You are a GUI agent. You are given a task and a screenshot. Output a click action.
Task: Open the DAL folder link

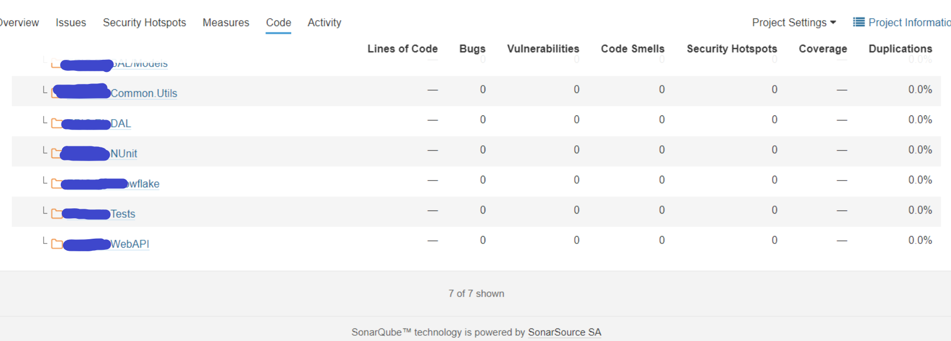tap(121, 124)
